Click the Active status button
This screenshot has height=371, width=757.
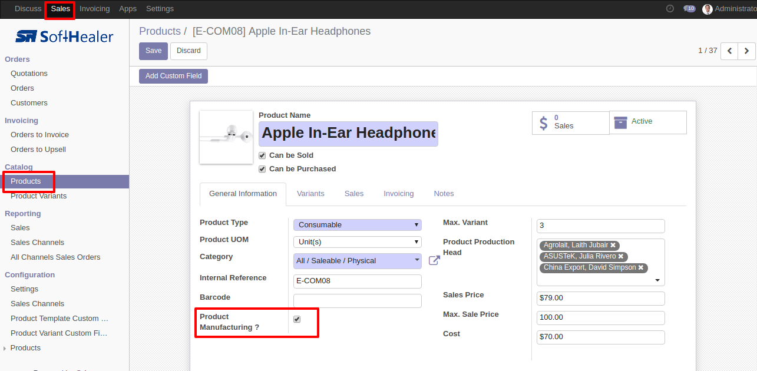[648, 122]
